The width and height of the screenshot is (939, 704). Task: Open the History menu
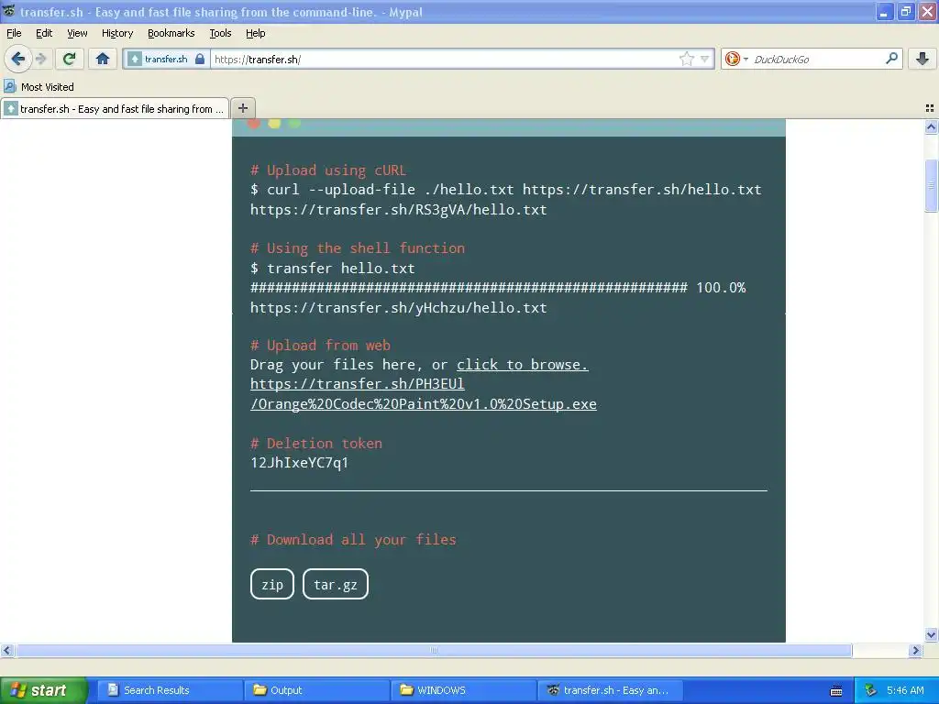[117, 33]
